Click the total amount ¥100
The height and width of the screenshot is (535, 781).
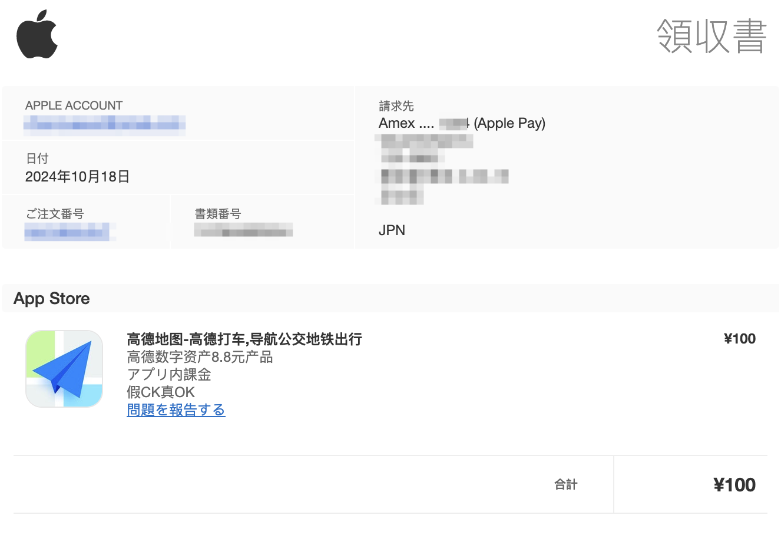point(734,485)
